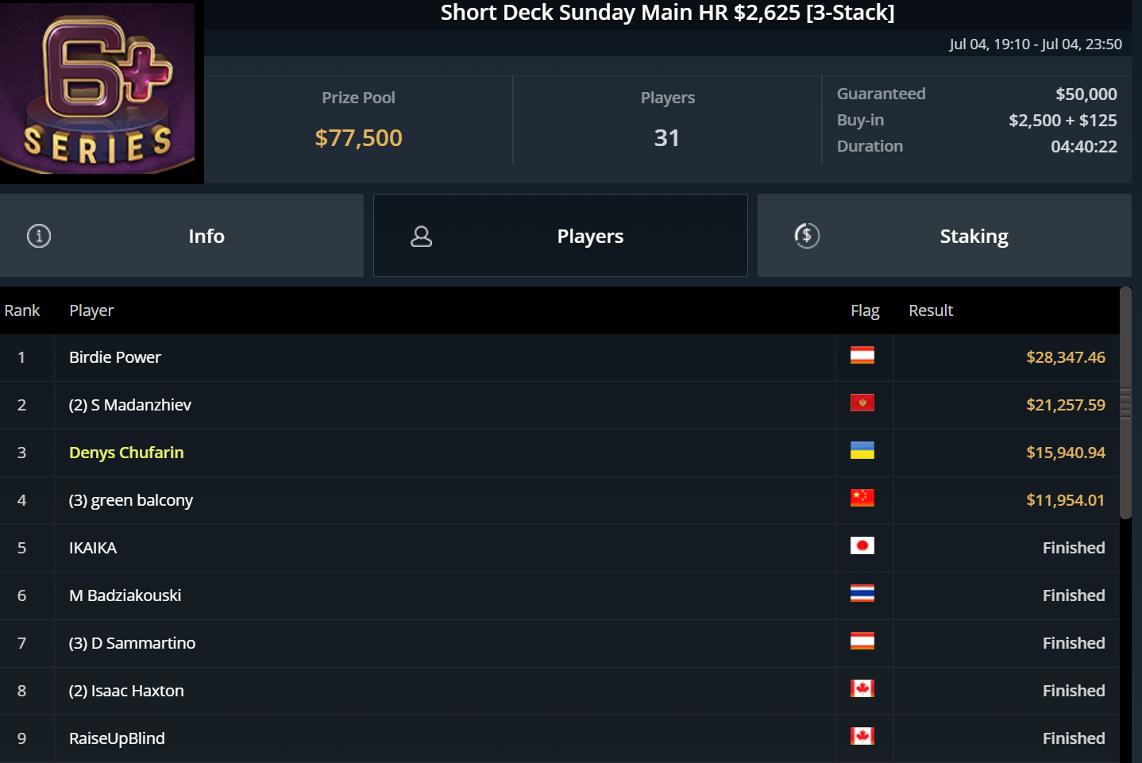Click the Rank column header
Viewport: 1142px width, 763px height.
(x=22, y=310)
